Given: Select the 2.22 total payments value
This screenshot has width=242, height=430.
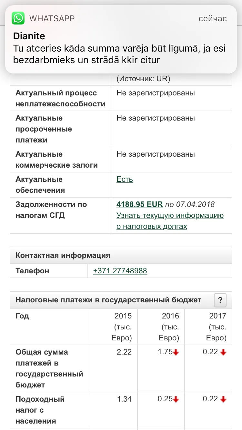Looking at the screenshot, I should point(124,352).
